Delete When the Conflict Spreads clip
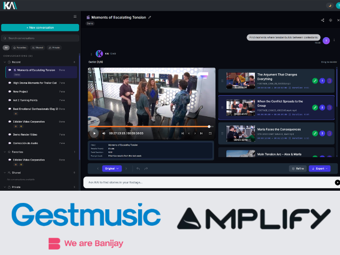This screenshot has height=255, width=340. click(329, 107)
